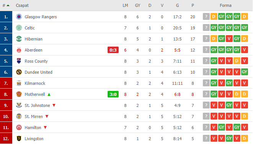Click Celtic's grey question-mark form box

[206, 28]
